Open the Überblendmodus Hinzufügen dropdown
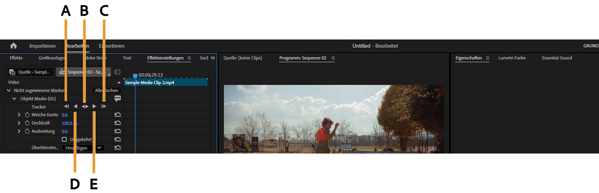Screen dimensions: 599x193 tap(83, 148)
